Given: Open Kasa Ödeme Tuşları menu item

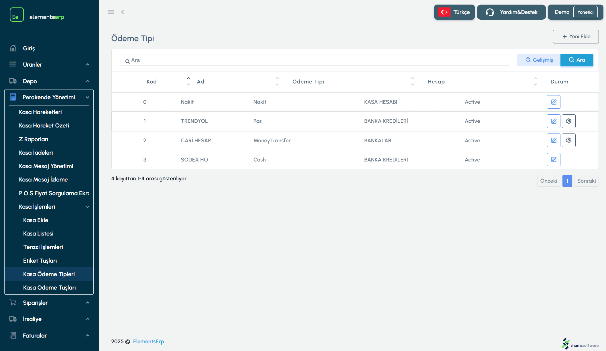Looking at the screenshot, I should pos(49,288).
